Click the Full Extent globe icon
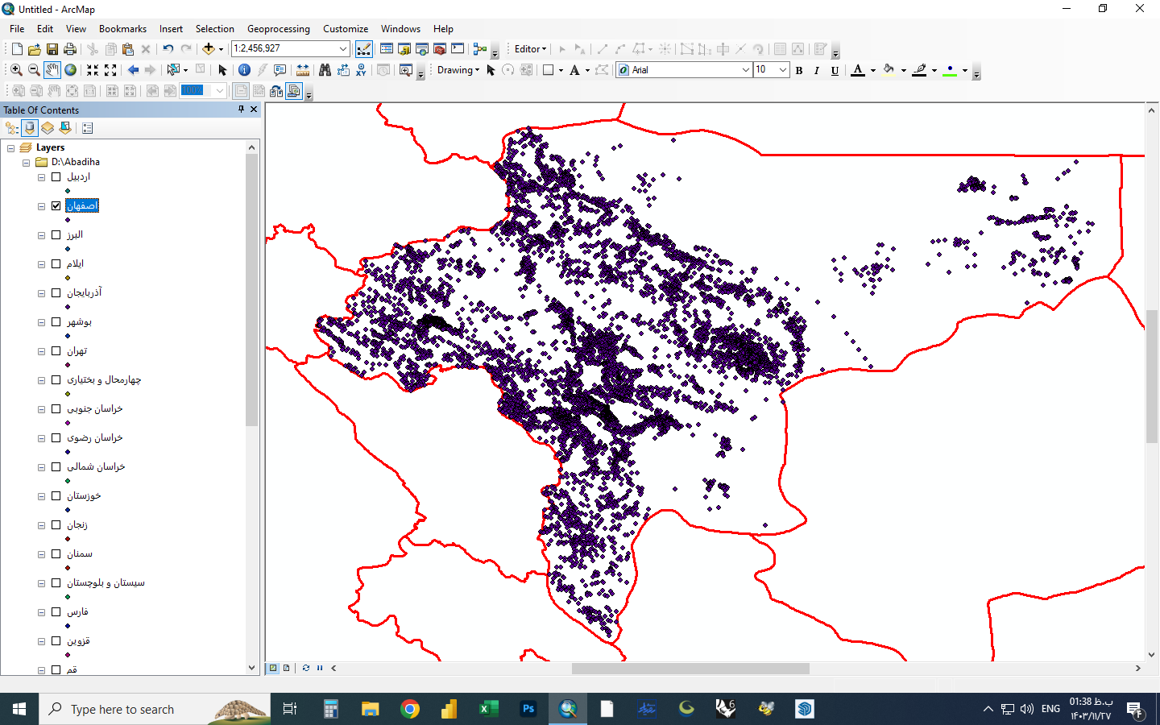Viewport: 1160px width, 725px height. pyautogui.click(x=71, y=70)
